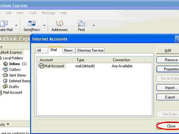
Task: Open the Help menu
Action: [64, 13]
